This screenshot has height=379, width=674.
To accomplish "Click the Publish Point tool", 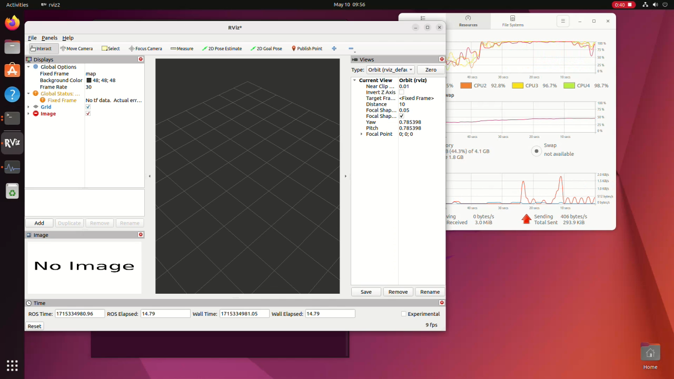I will [306, 48].
